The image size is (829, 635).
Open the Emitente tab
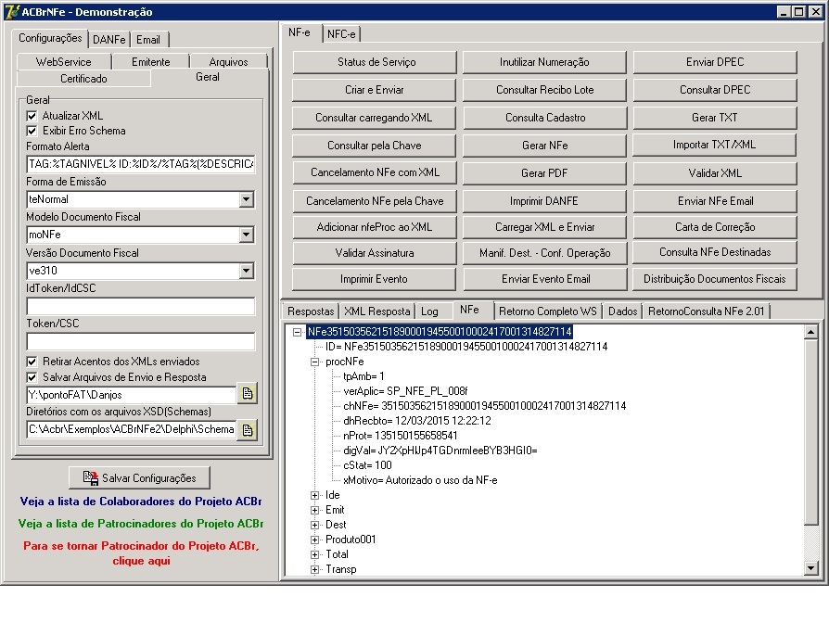(150, 62)
